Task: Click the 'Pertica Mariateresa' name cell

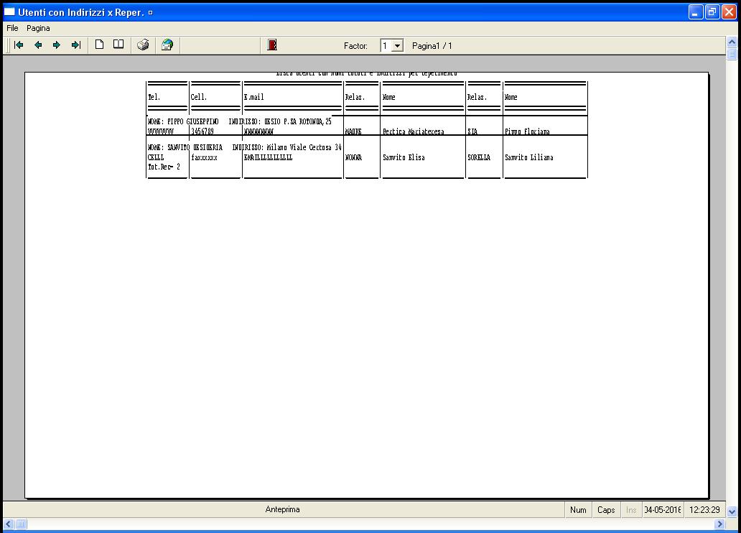Action: point(414,131)
